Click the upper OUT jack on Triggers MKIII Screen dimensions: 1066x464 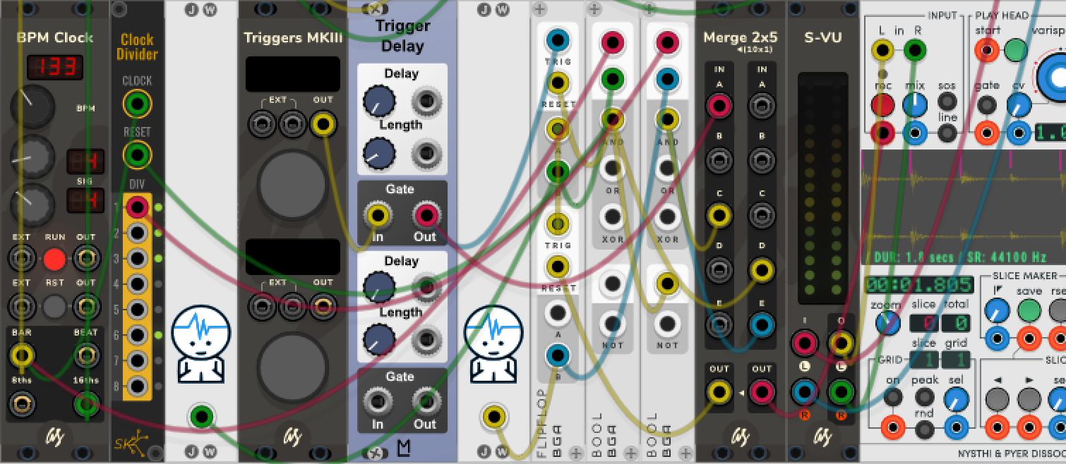click(x=323, y=126)
